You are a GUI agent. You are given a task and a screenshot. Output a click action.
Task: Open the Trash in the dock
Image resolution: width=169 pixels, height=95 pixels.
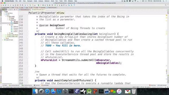point(134,91)
